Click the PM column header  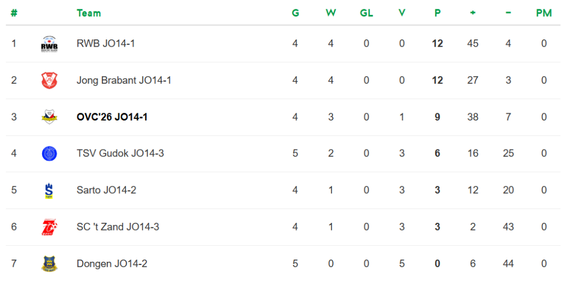point(543,13)
